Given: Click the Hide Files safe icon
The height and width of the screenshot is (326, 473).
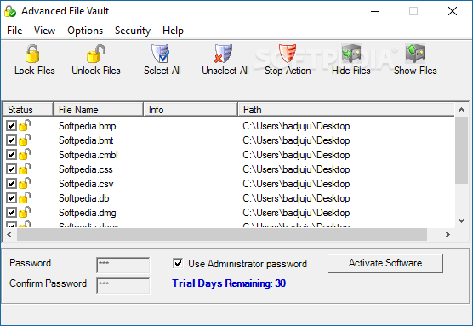Looking at the screenshot, I should coord(351,54).
